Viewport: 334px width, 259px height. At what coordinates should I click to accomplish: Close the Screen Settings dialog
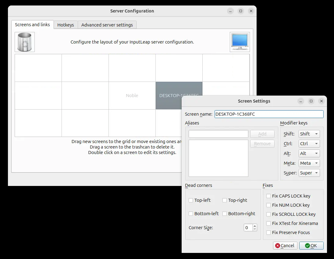[321, 101]
